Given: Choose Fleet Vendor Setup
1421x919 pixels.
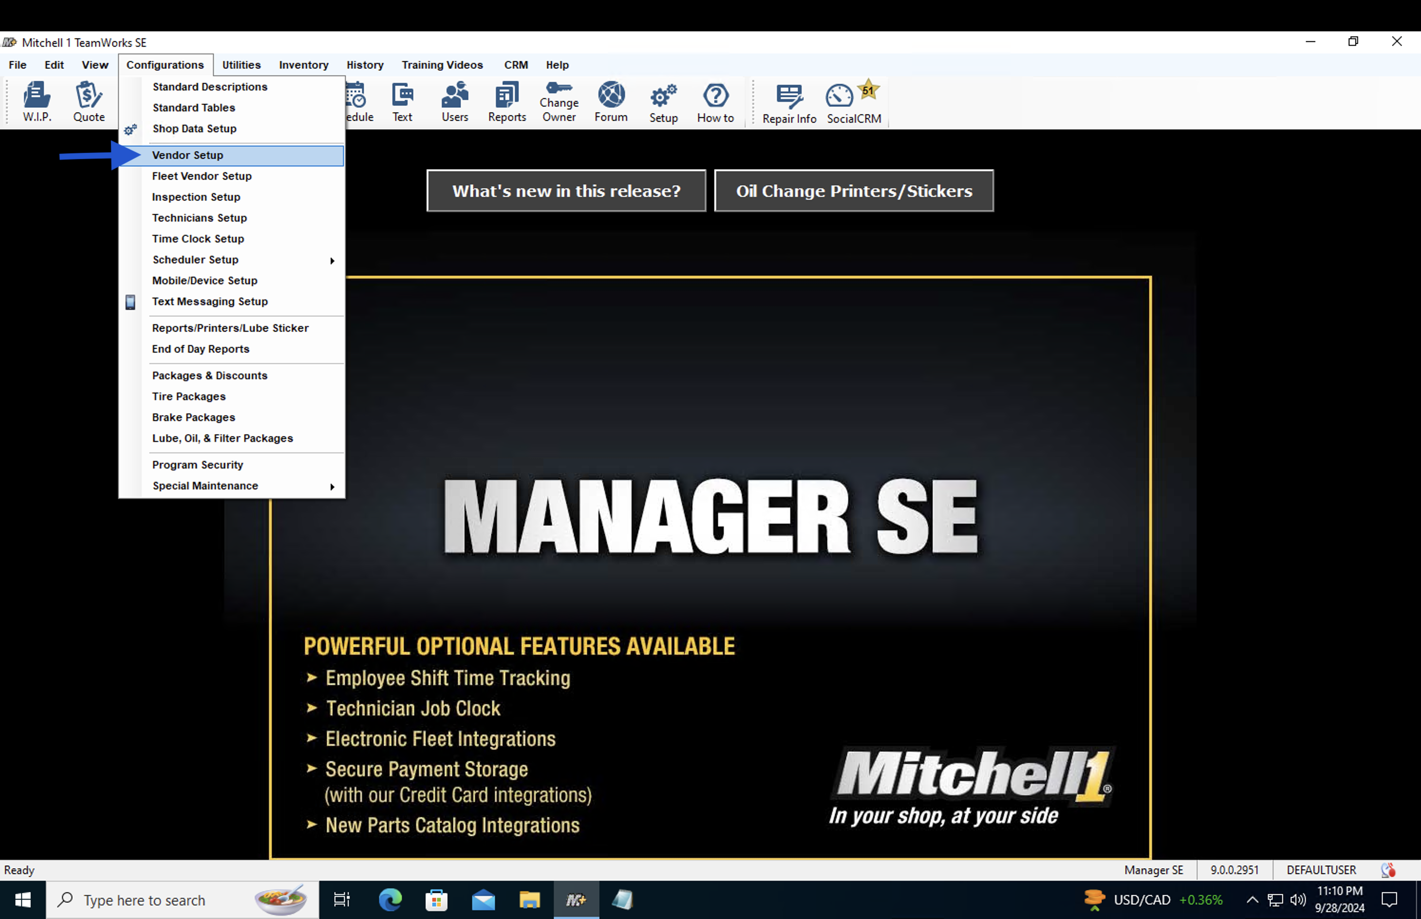Looking at the screenshot, I should click(x=232, y=176).
